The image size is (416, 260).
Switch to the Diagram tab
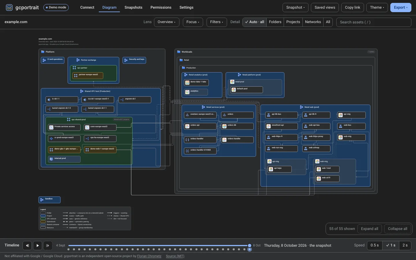109,8
